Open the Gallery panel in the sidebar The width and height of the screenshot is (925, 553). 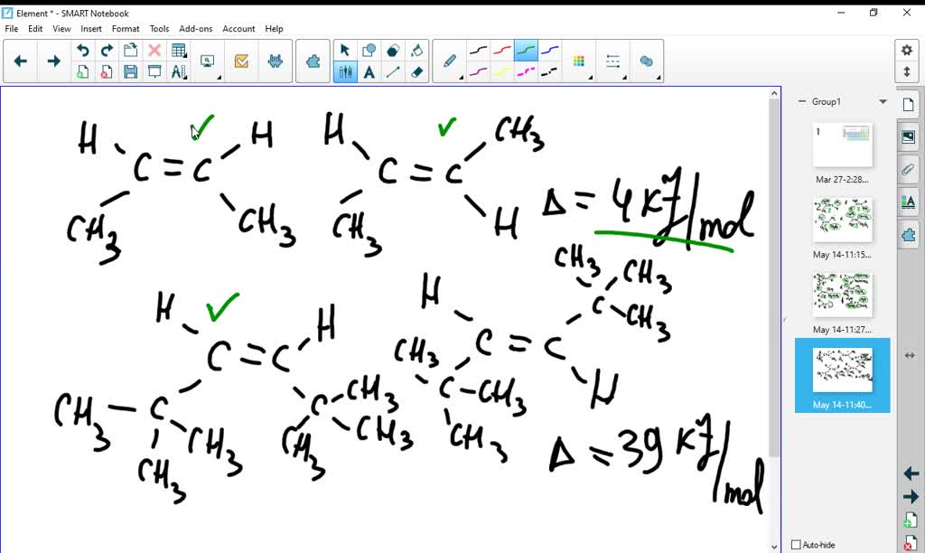(x=908, y=136)
